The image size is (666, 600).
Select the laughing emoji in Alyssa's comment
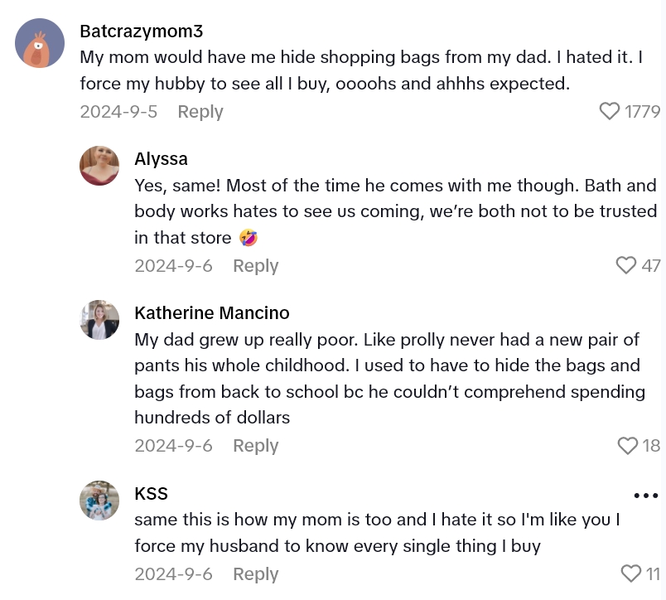[x=247, y=238]
